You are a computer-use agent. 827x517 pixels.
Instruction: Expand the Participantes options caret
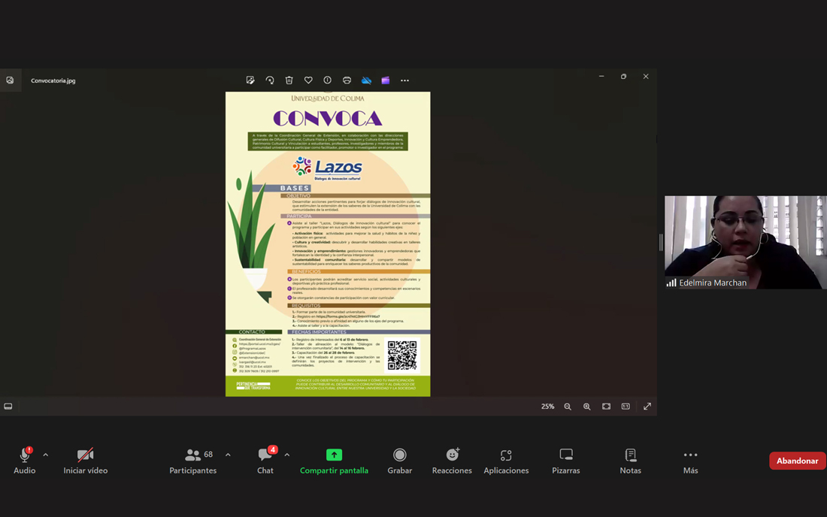click(x=228, y=455)
